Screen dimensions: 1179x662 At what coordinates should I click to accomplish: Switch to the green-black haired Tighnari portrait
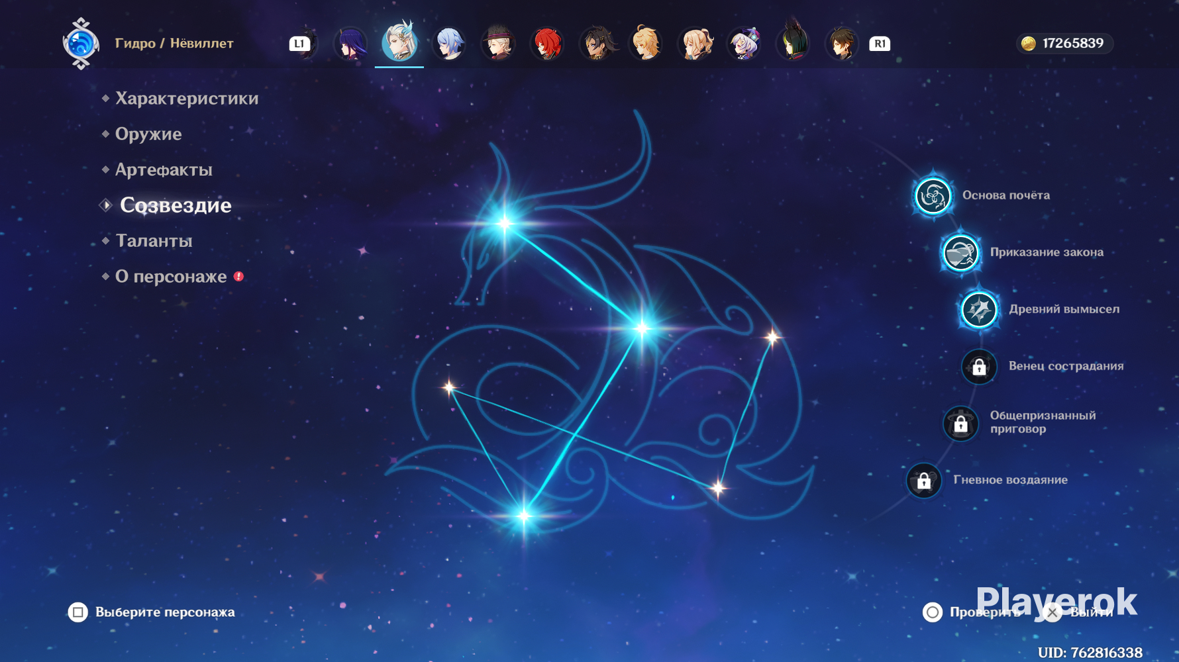click(x=793, y=42)
